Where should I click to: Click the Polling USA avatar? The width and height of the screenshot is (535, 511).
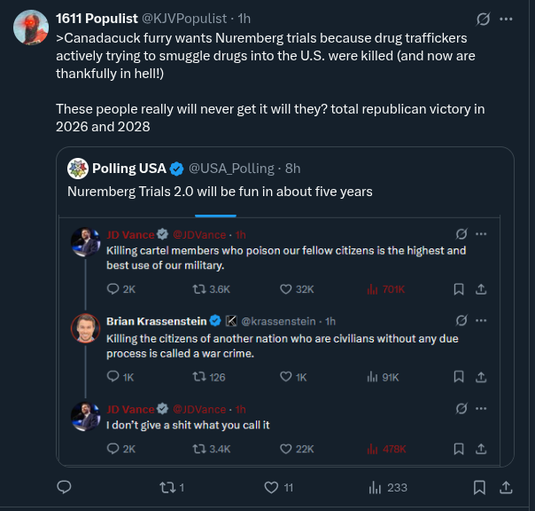[78, 169]
